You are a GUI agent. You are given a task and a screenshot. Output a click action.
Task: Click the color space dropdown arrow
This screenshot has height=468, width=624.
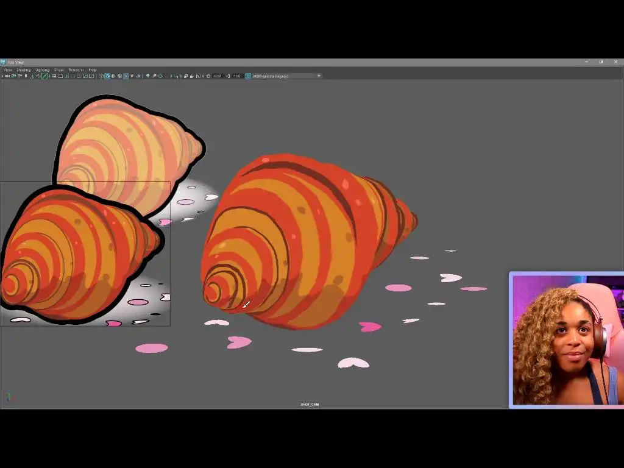pyautogui.click(x=319, y=76)
